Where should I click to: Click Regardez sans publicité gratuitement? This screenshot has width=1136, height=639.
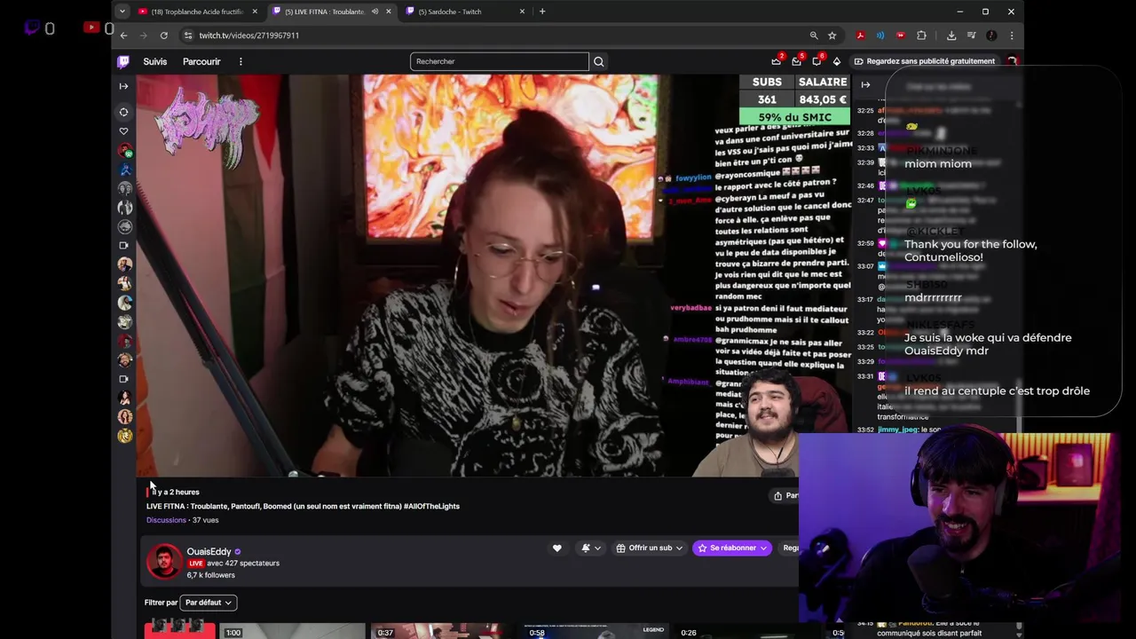pyautogui.click(x=924, y=61)
